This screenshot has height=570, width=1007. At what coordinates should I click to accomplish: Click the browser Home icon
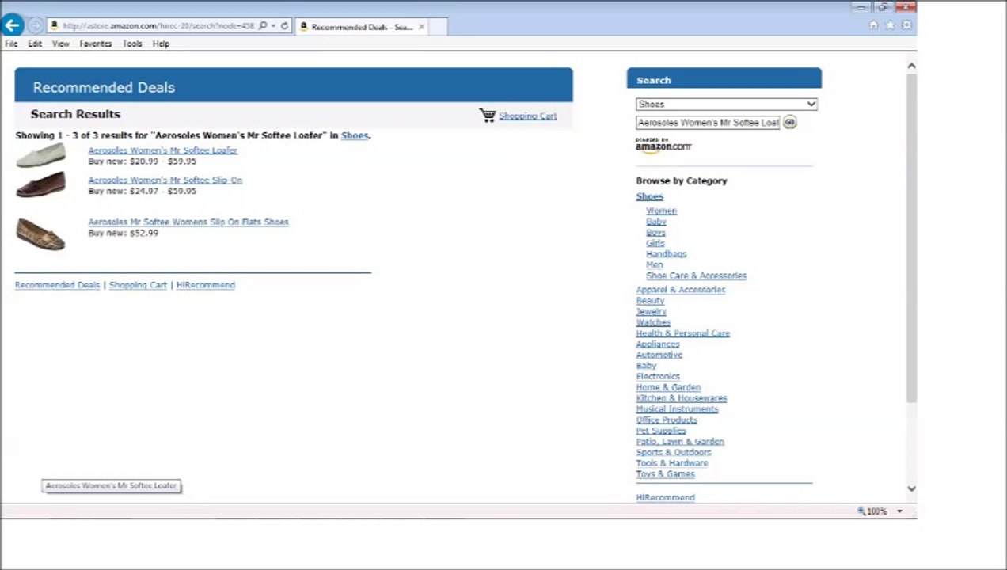point(873,25)
